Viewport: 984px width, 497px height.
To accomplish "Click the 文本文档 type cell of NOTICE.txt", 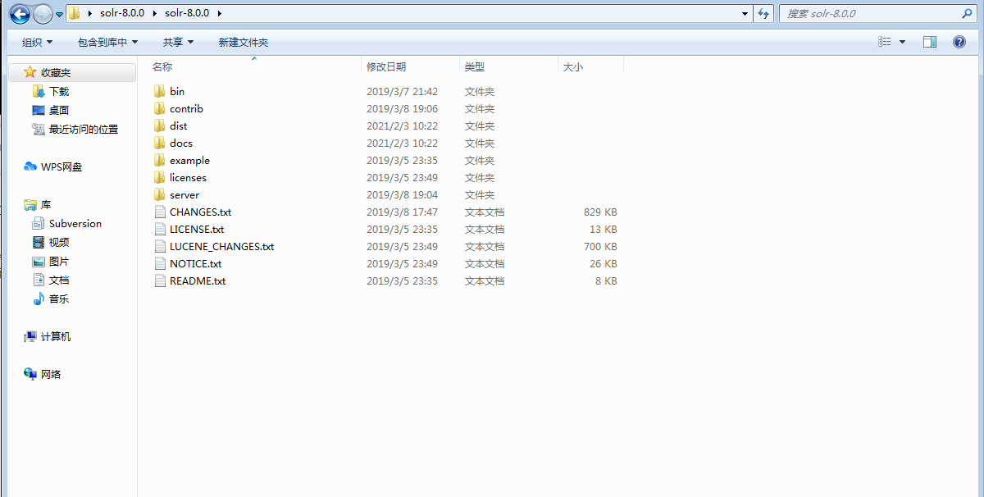I will click(x=485, y=264).
